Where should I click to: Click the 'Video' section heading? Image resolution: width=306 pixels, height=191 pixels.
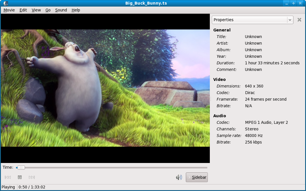(x=219, y=79)
